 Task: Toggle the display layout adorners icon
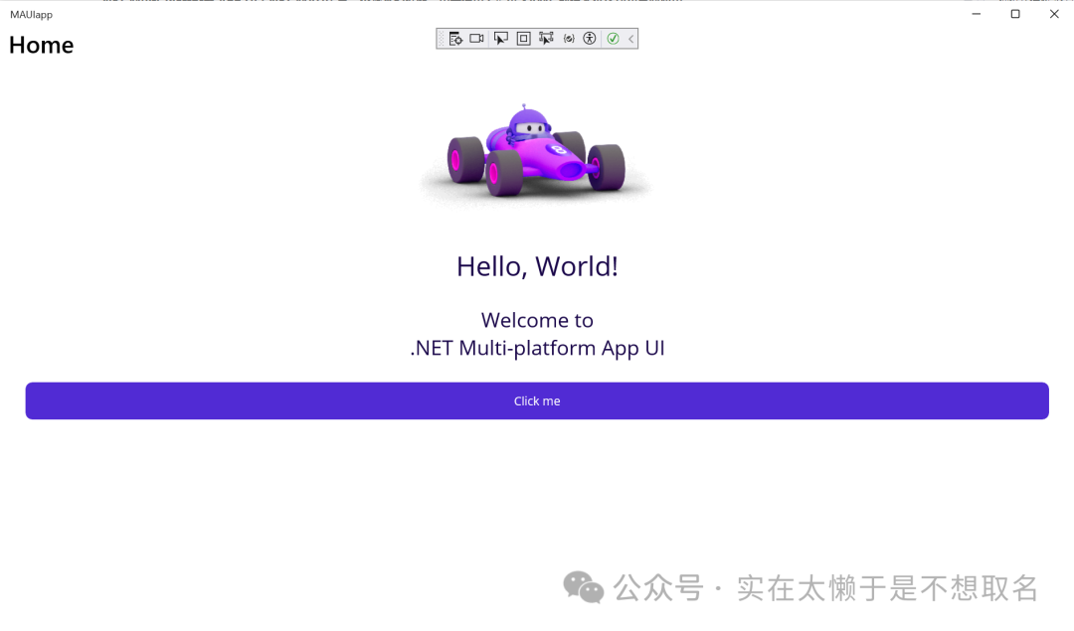(x=524, y=39)
